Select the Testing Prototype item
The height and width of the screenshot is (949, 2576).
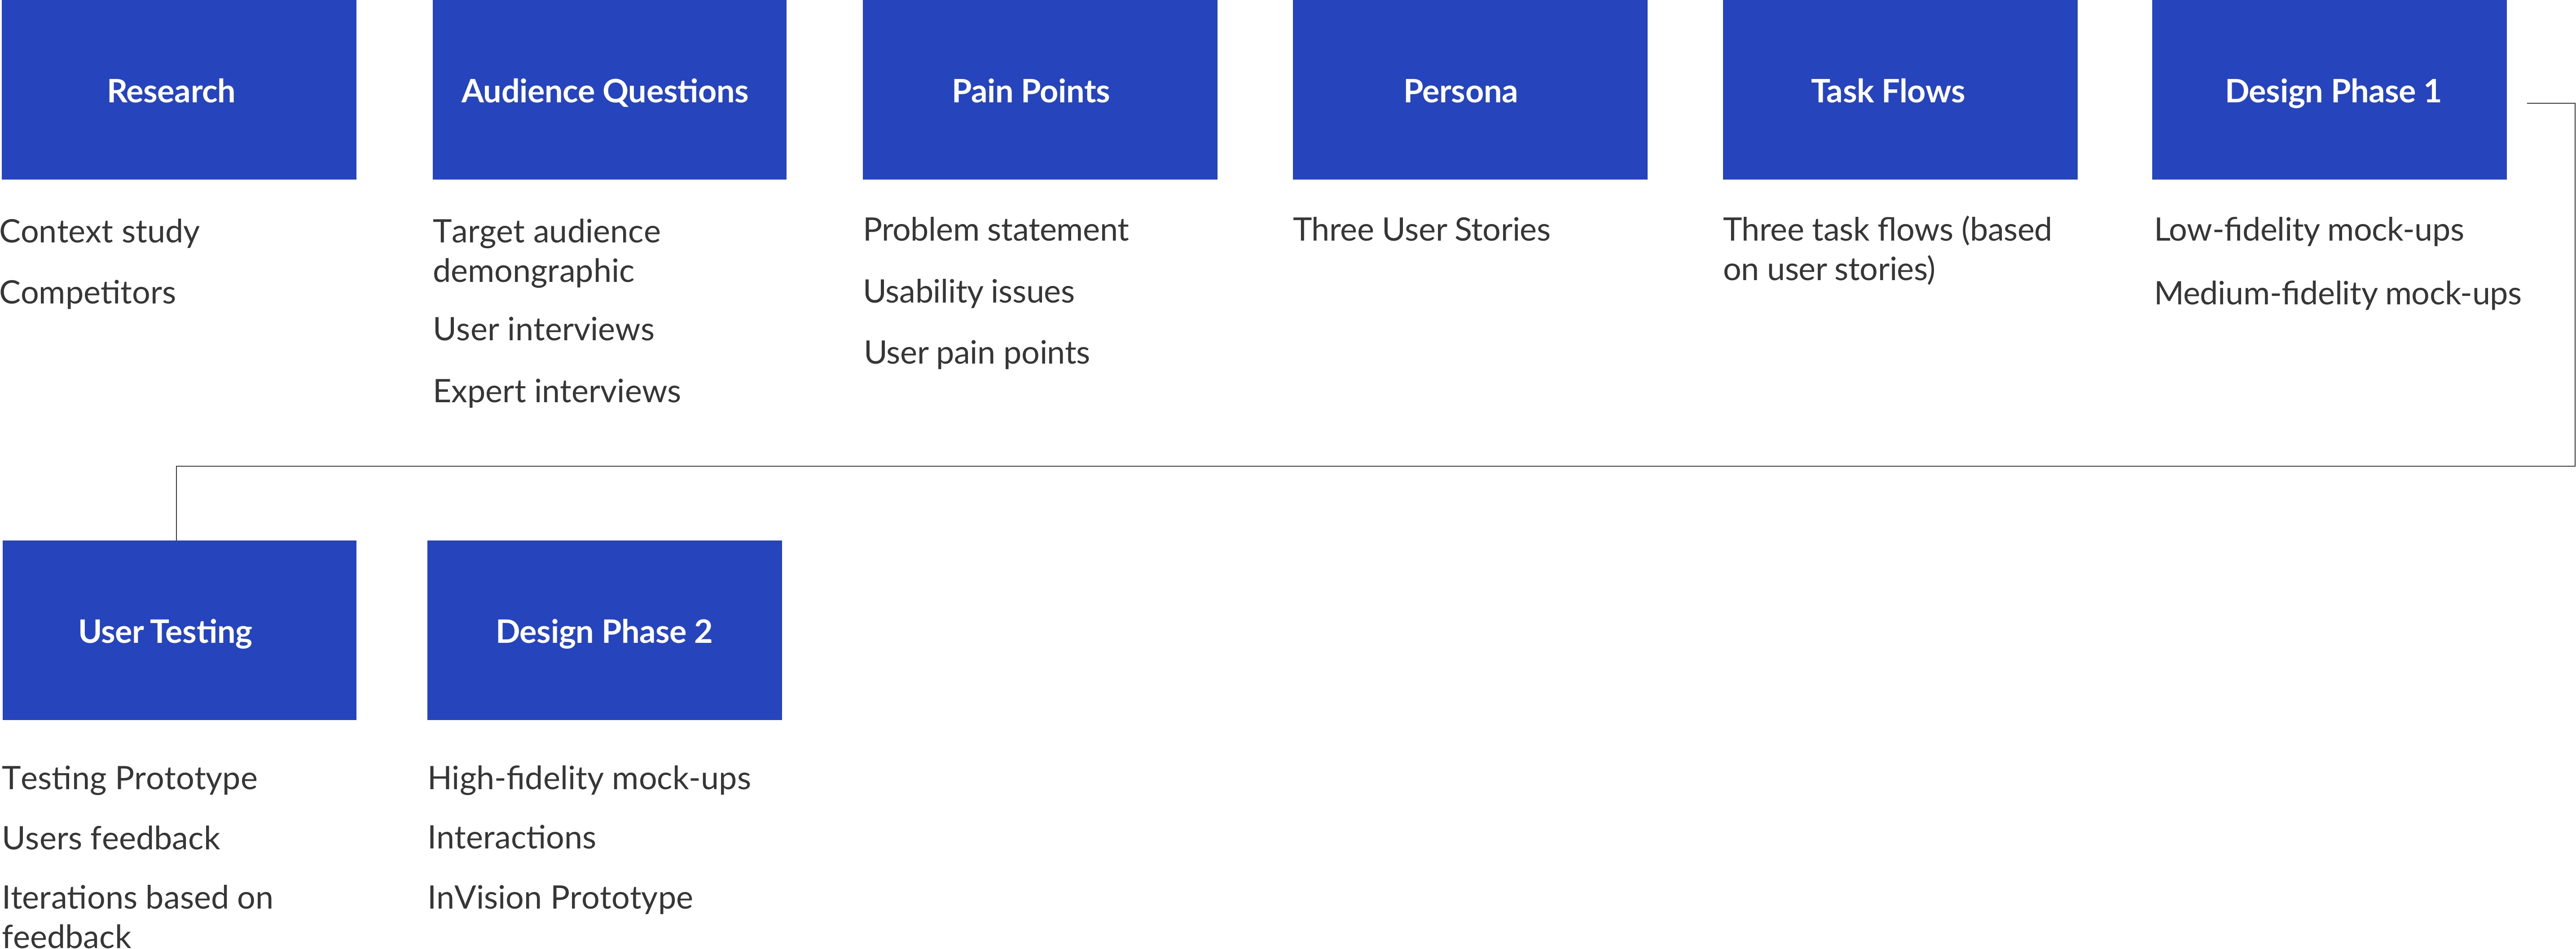(130, 778)
